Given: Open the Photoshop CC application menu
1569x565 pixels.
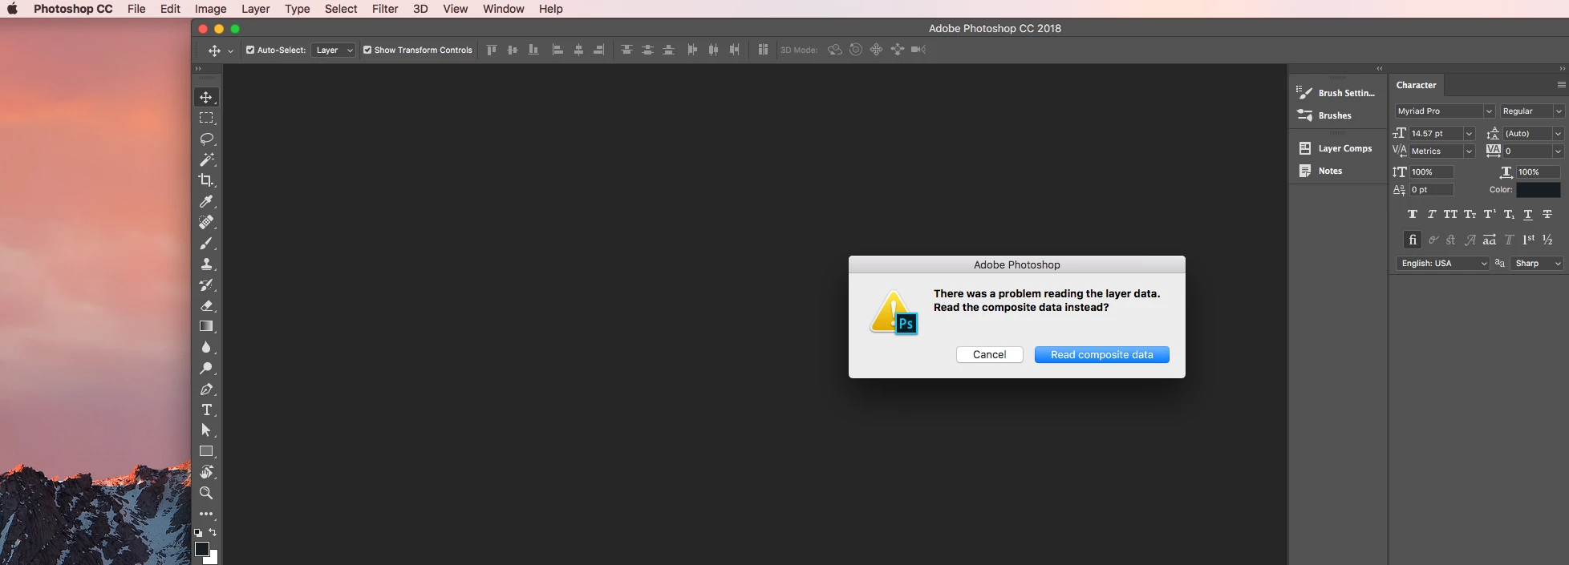Looking at the screenshot, I should click(x=73, y=9).
